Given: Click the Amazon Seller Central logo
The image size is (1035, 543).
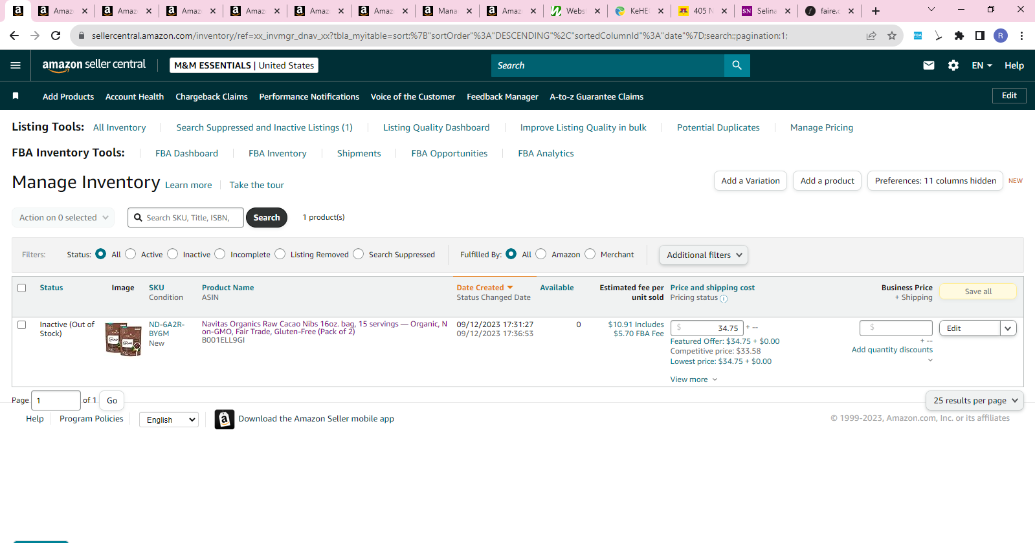Looking at the screenshot, I should pyautogui.click(x=94, y=65).
